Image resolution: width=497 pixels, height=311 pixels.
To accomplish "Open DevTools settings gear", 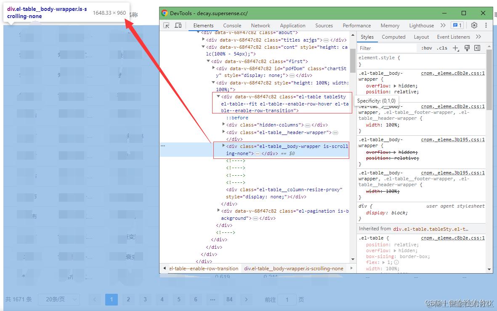I will pyautogui.click(x=474, y=25).
